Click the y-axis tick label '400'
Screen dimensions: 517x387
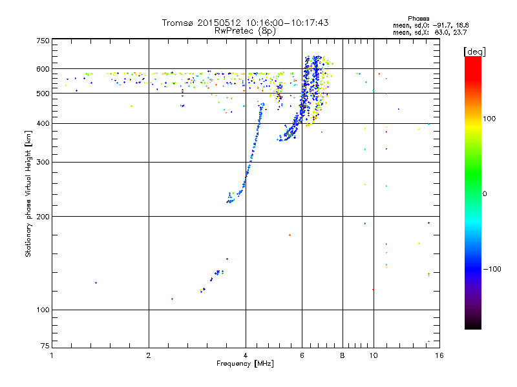tap(43, 124)
